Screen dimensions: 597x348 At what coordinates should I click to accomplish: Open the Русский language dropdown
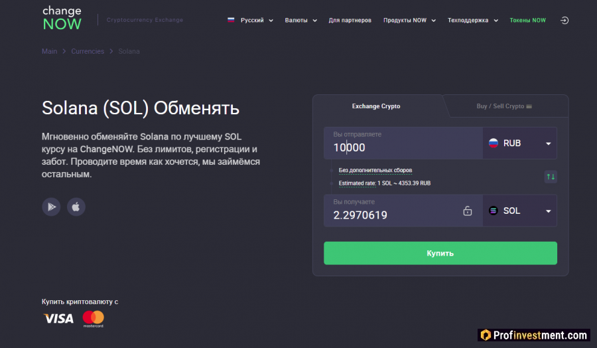257,20
